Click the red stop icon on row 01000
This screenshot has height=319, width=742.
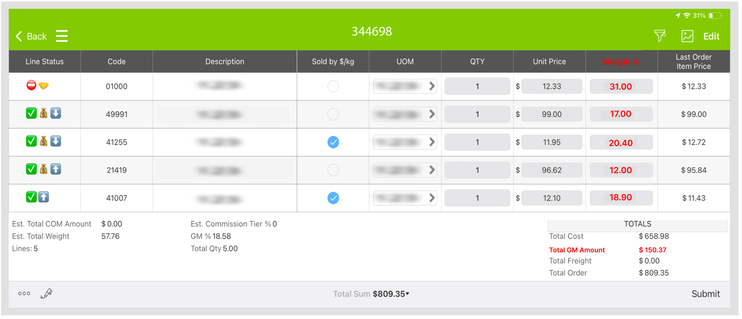(x=31, y=86)
